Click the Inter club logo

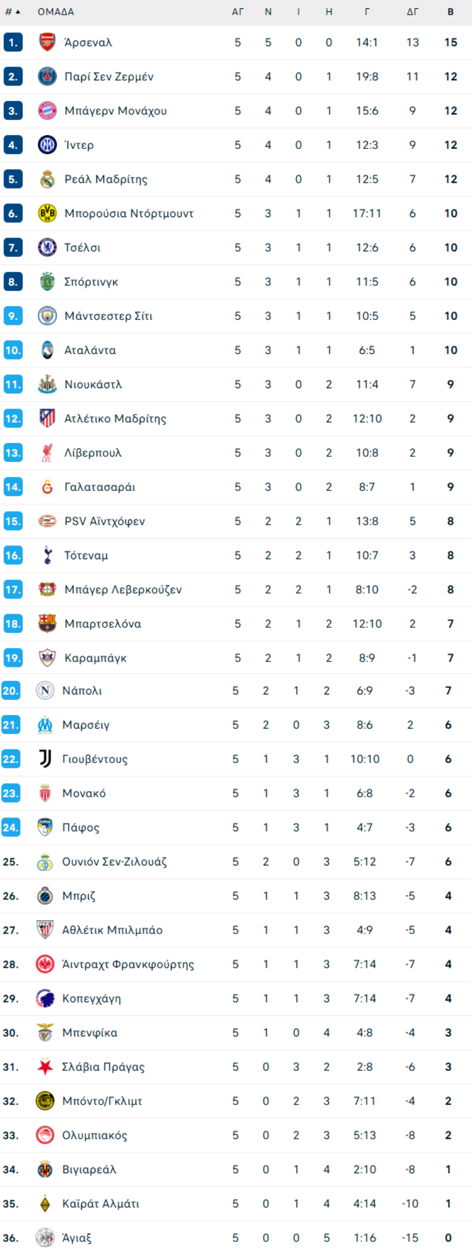(47, 145)
